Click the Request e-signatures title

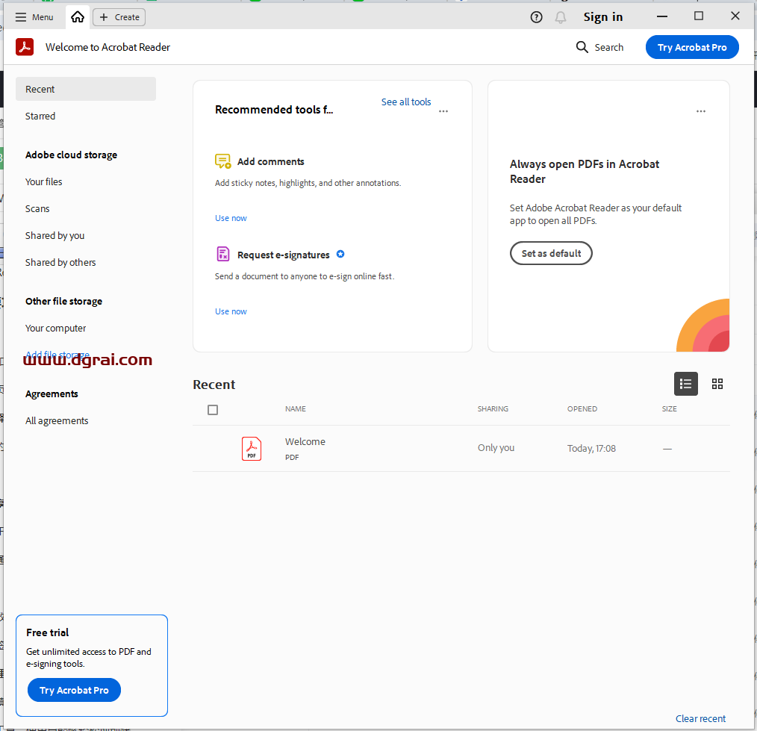[x=284, y=255]
